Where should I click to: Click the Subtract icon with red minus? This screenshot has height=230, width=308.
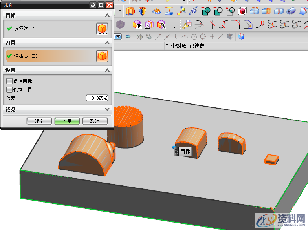[x=218, y=11]
